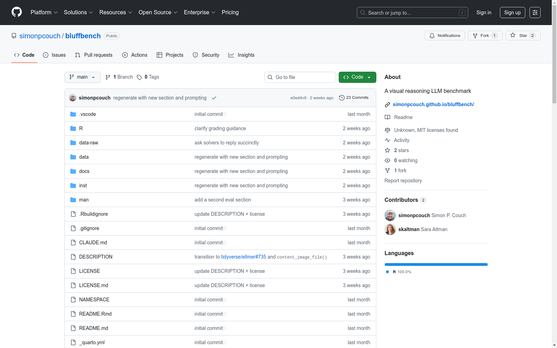Screen dimensions: 557x348
Task: Click the Activity pulse icon
Action: 387,140
